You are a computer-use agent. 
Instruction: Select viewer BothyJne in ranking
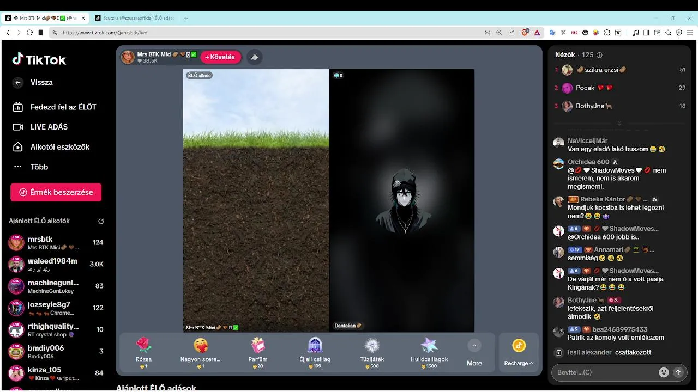coord(620,106)
